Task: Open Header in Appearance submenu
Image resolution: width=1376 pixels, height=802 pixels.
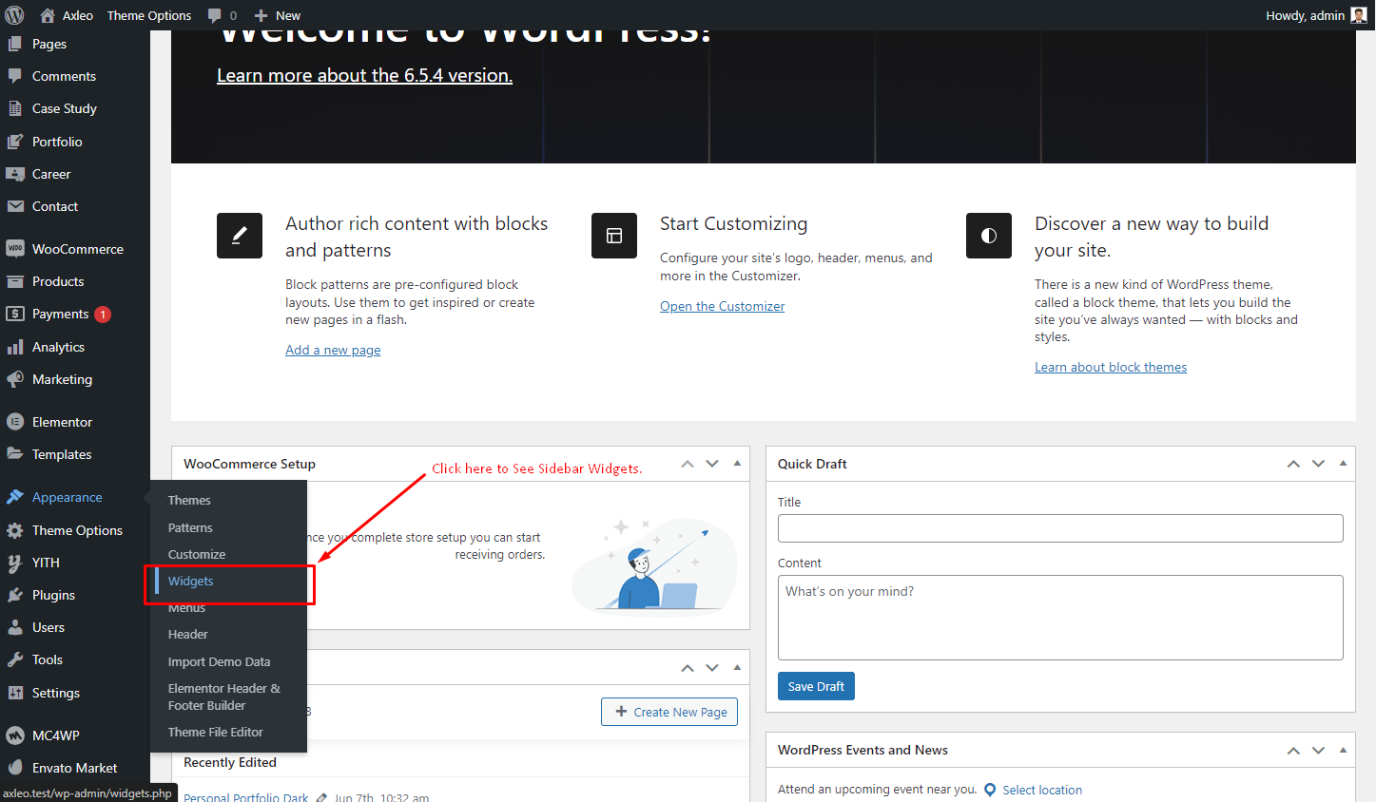Action: (x=188, y=634)
